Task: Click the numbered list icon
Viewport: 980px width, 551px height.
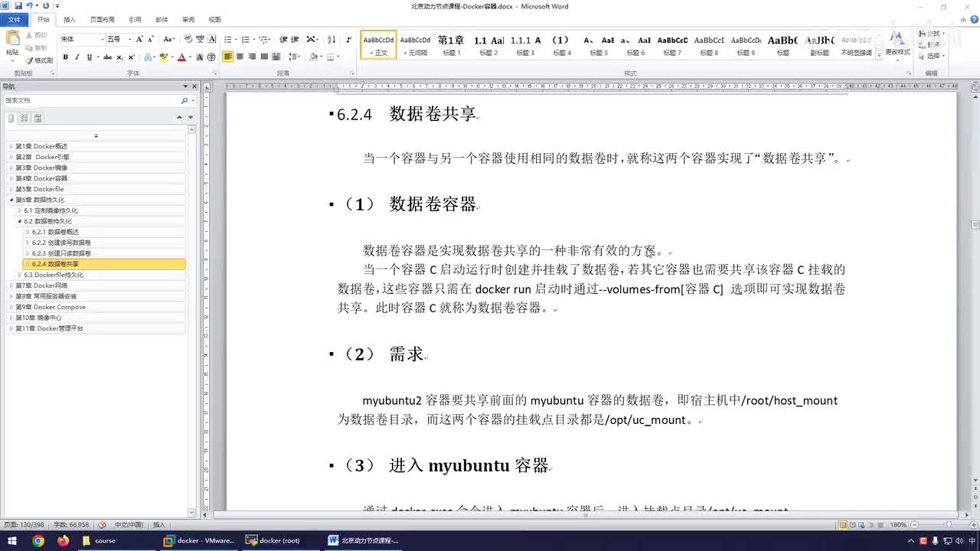Action: (x=247, y=39)
